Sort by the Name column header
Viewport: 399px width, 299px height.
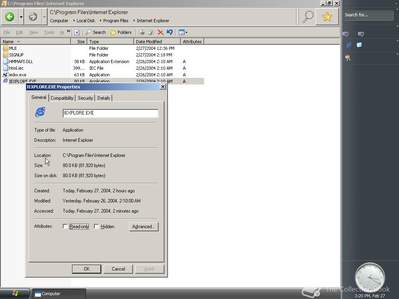click(35, 41)
